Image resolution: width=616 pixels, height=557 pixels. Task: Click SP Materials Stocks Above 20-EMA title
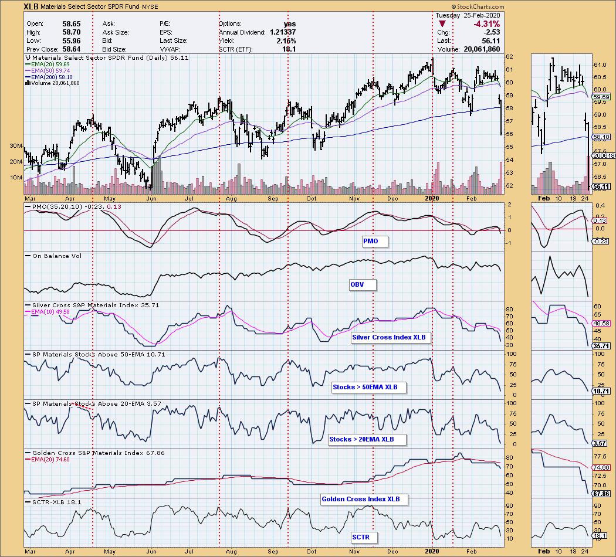93,403
